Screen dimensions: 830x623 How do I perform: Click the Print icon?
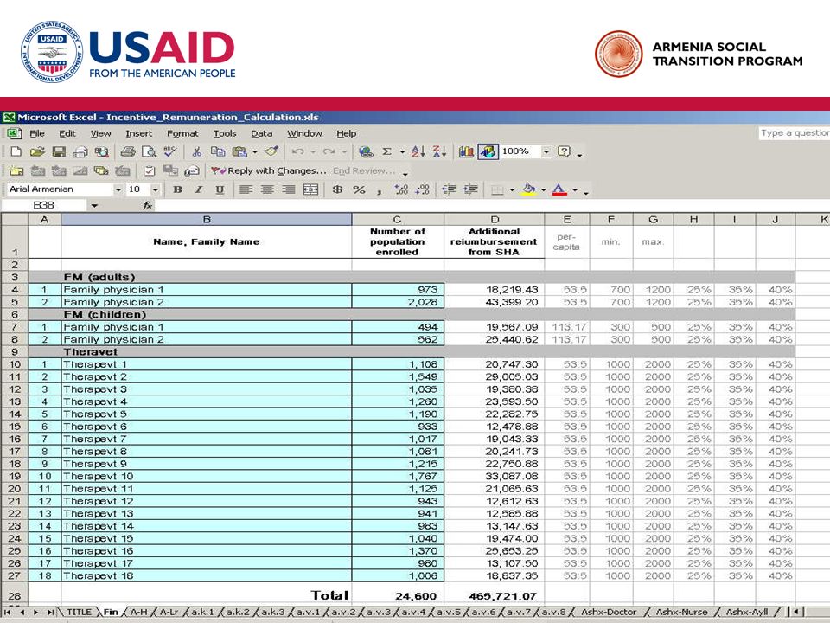click(128, 152)
